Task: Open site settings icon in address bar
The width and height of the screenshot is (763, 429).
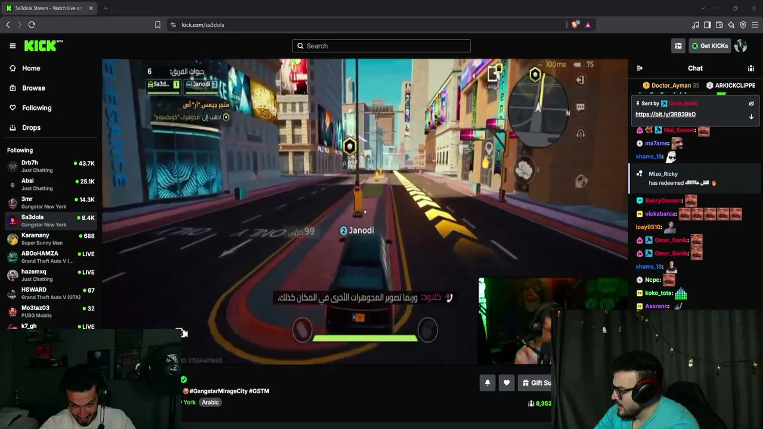Action: pyautogui.click(x=173, y=24)
